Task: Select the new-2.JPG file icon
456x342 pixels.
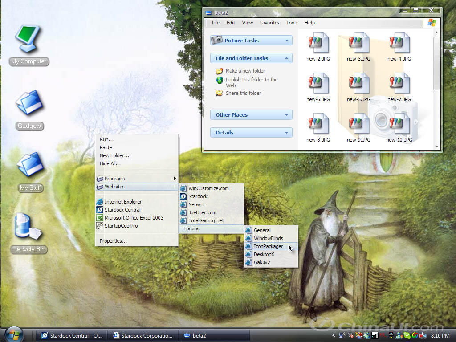Action: [318, 43]
